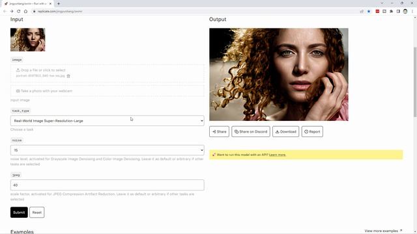Click the page vertical scrollbar

(415, 83)
